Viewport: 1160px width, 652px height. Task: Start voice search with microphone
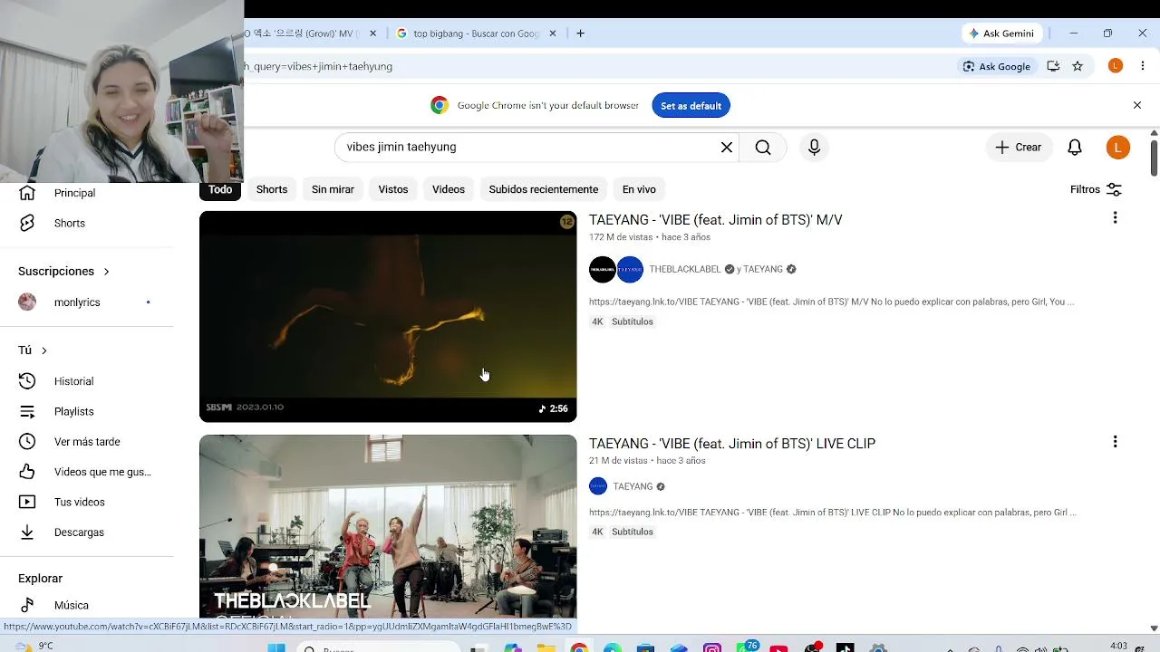tap(814, 148)
